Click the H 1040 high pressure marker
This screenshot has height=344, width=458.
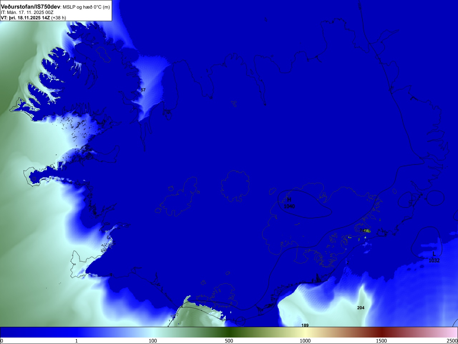[x=289, y=203]
